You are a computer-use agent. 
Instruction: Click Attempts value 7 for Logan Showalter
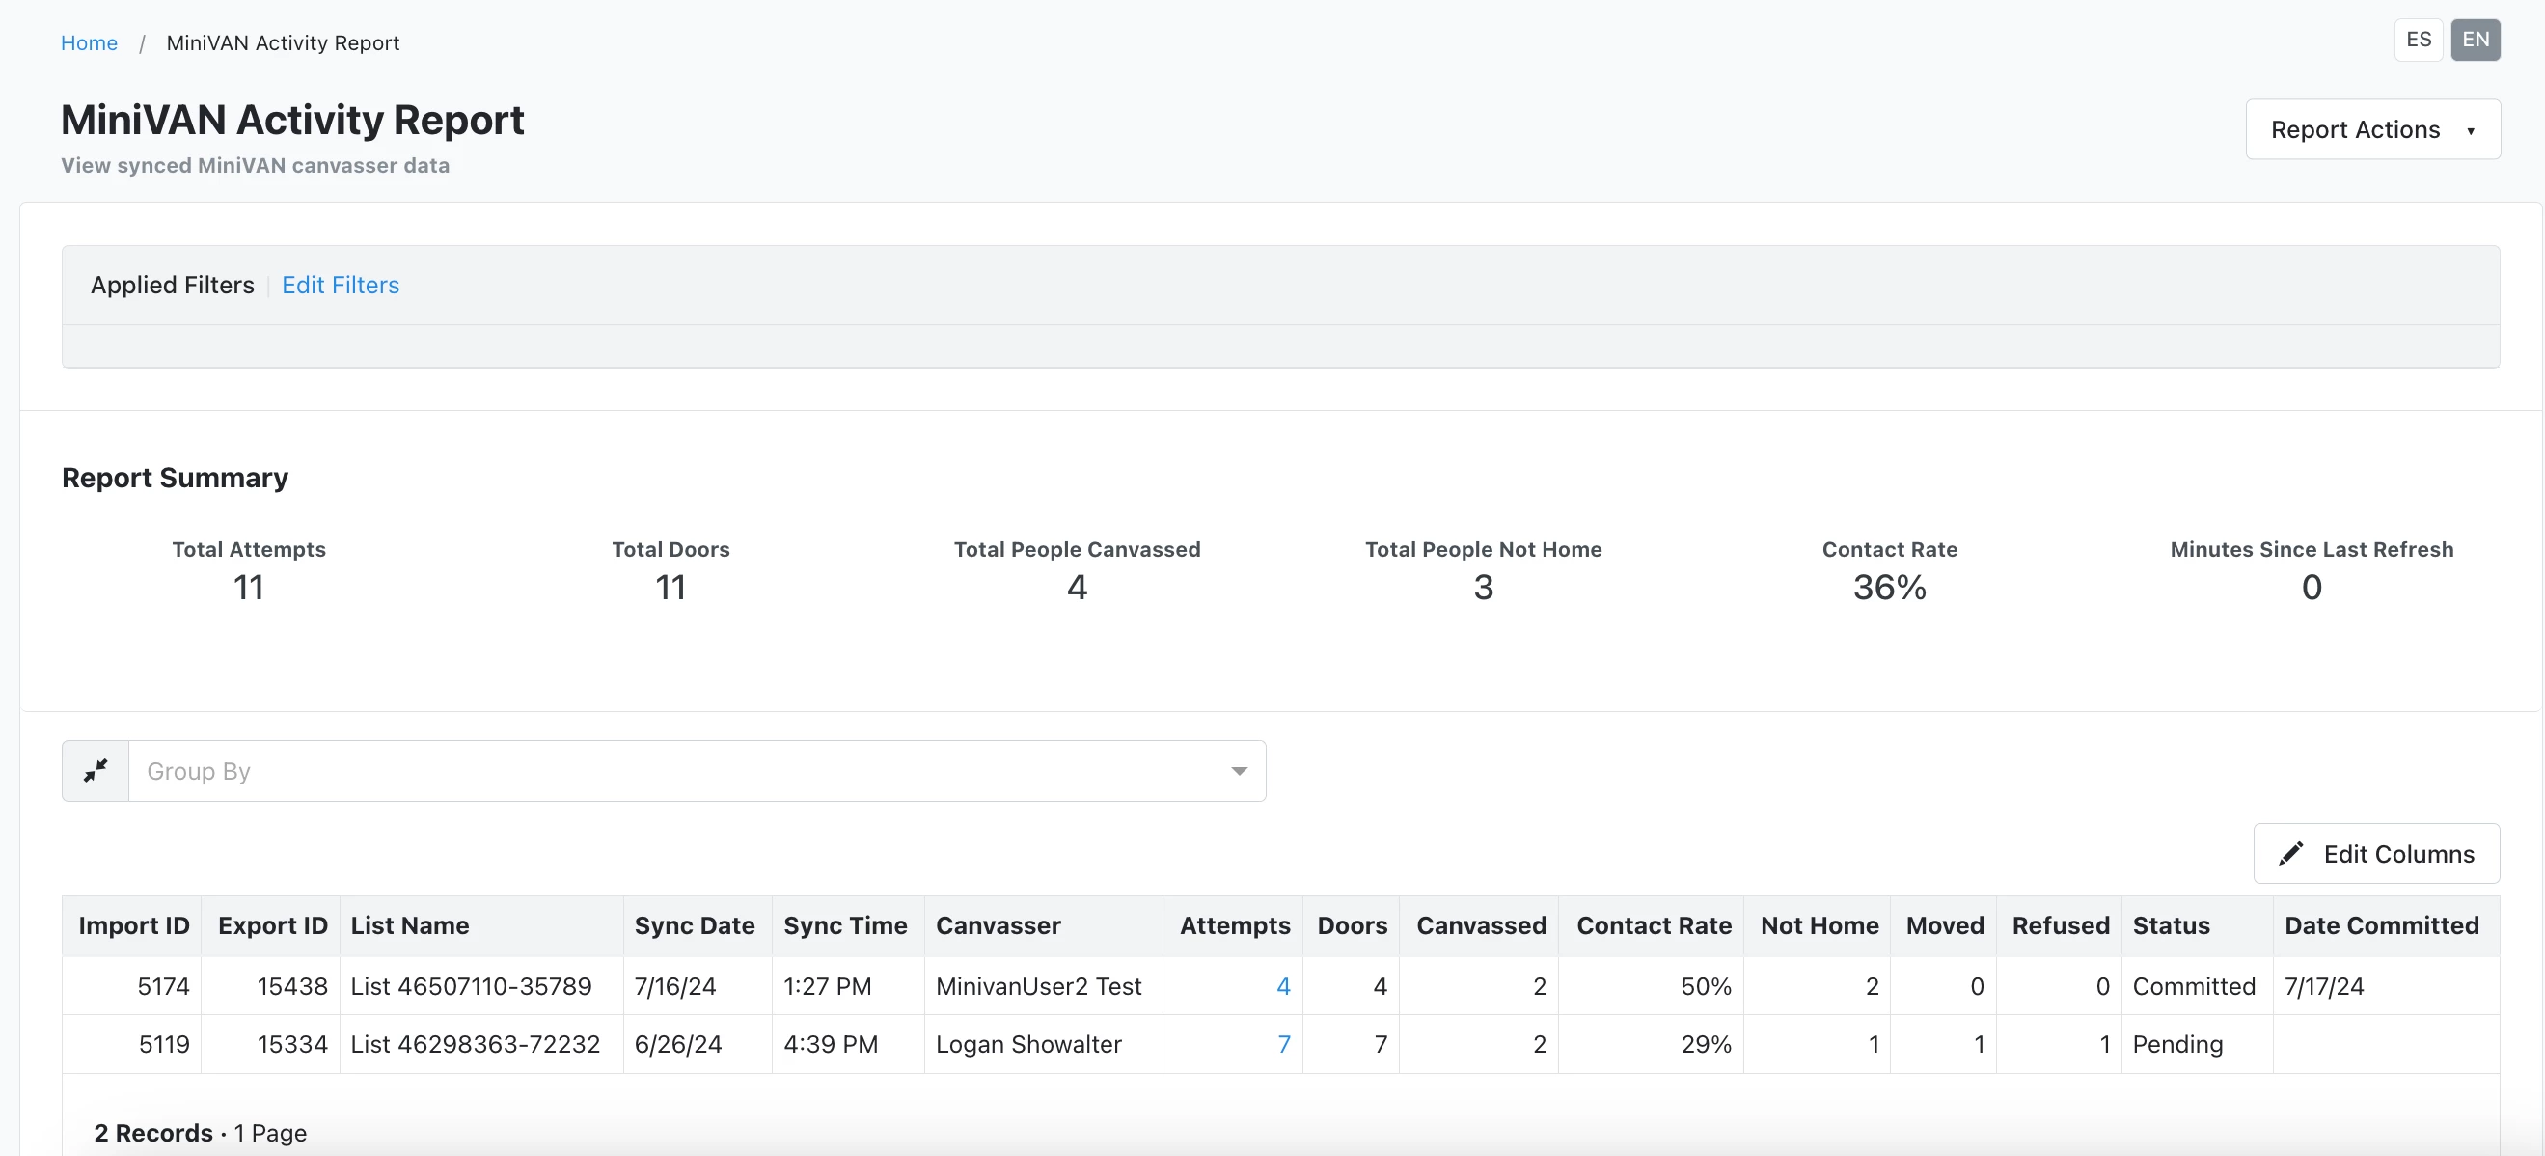[x=1282, y=1044]
